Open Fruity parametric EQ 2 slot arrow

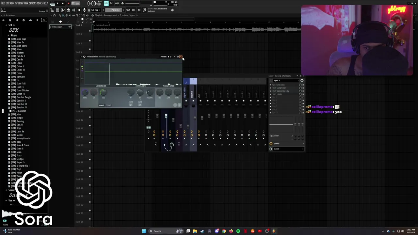[270, 91]
